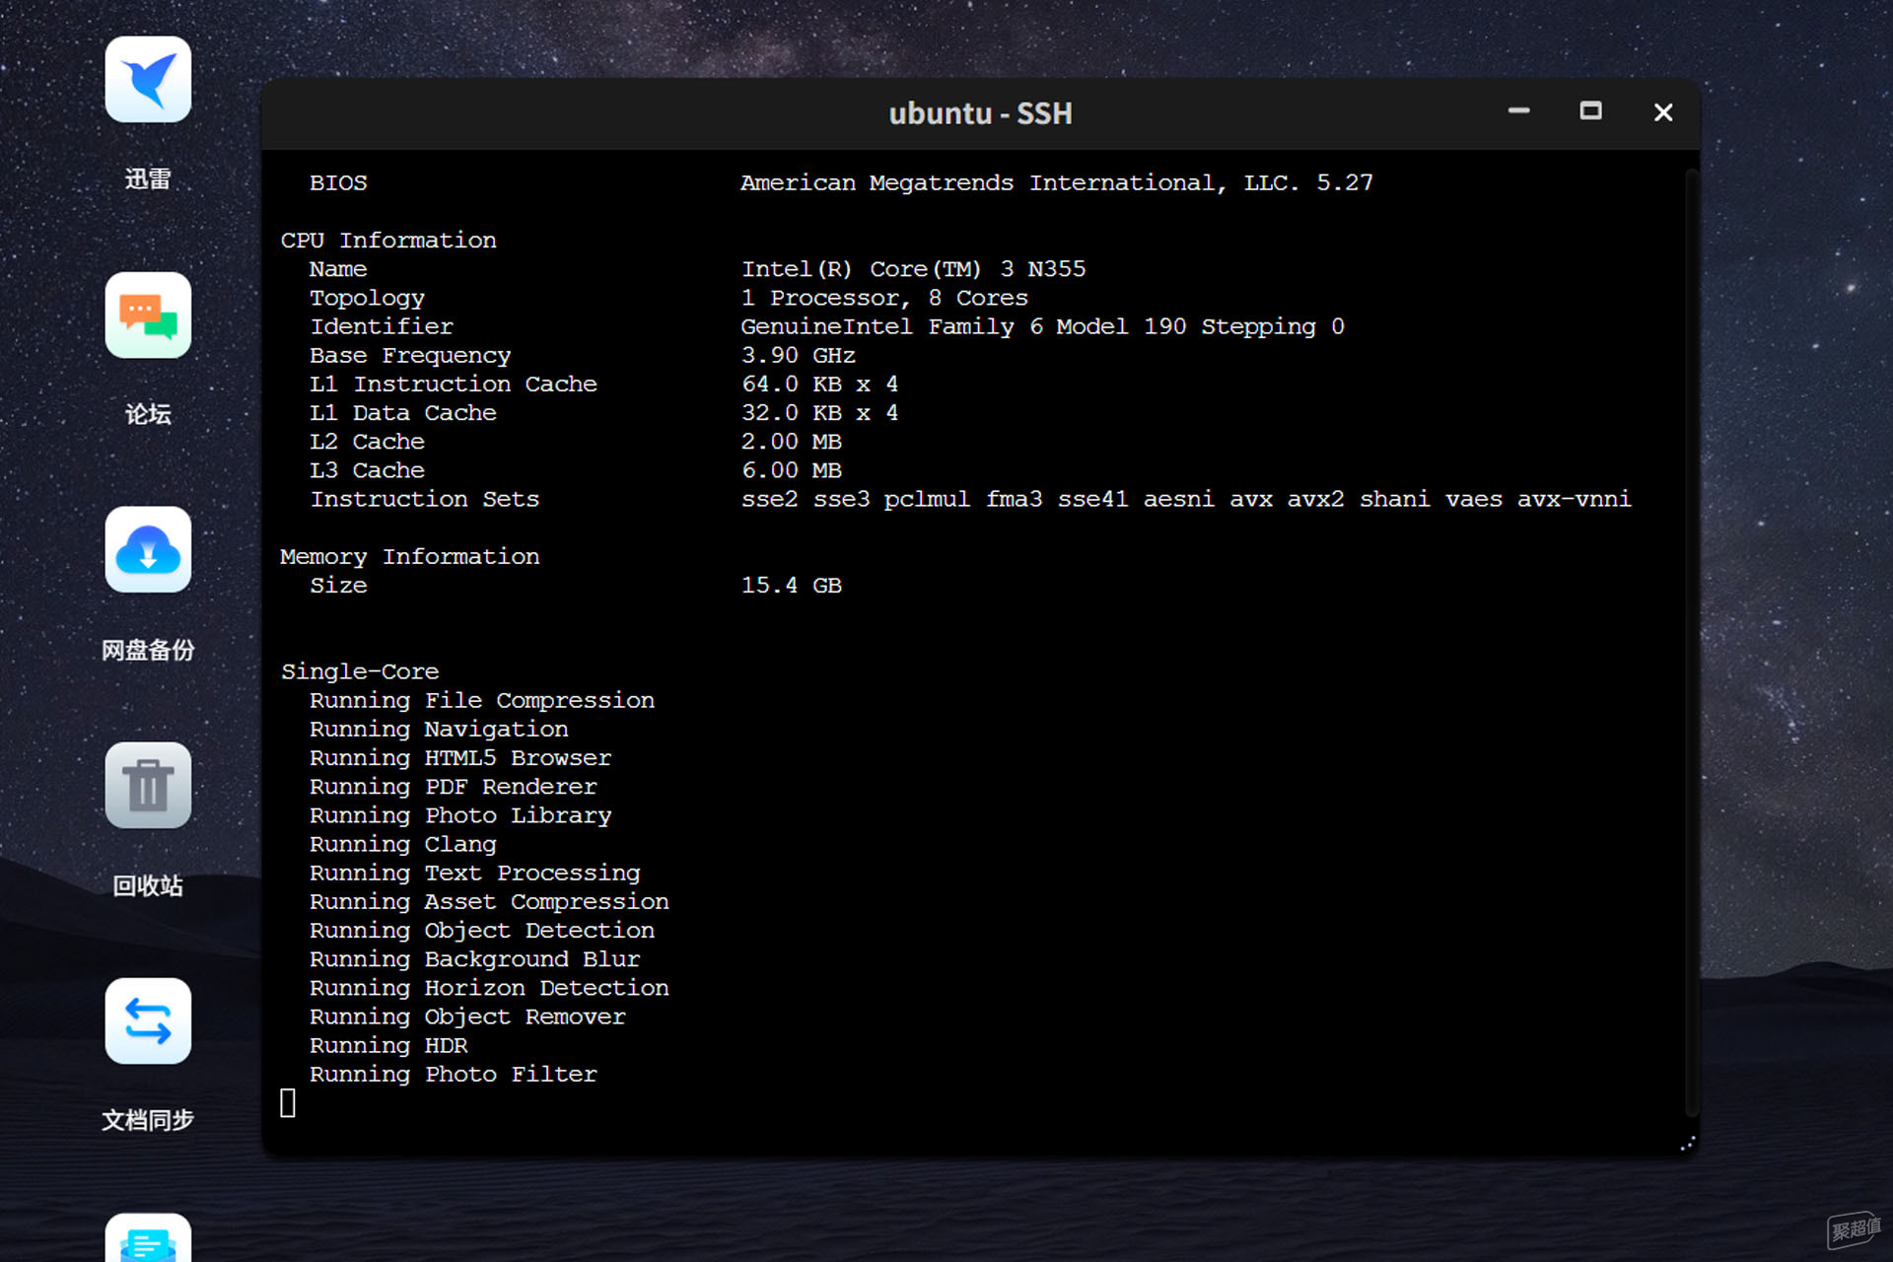Click the '15.4 GB' memory size value
Image resolution: width=1893 pixels, height=1262 pixels.
(792, 586)
